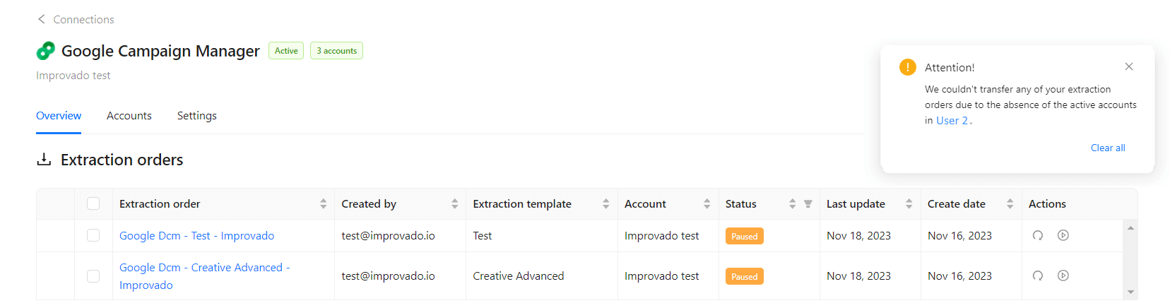Viewport: 1170px width, 308px height.
Task: Sort by the Created by column arrows
Action: coord(454,204)
